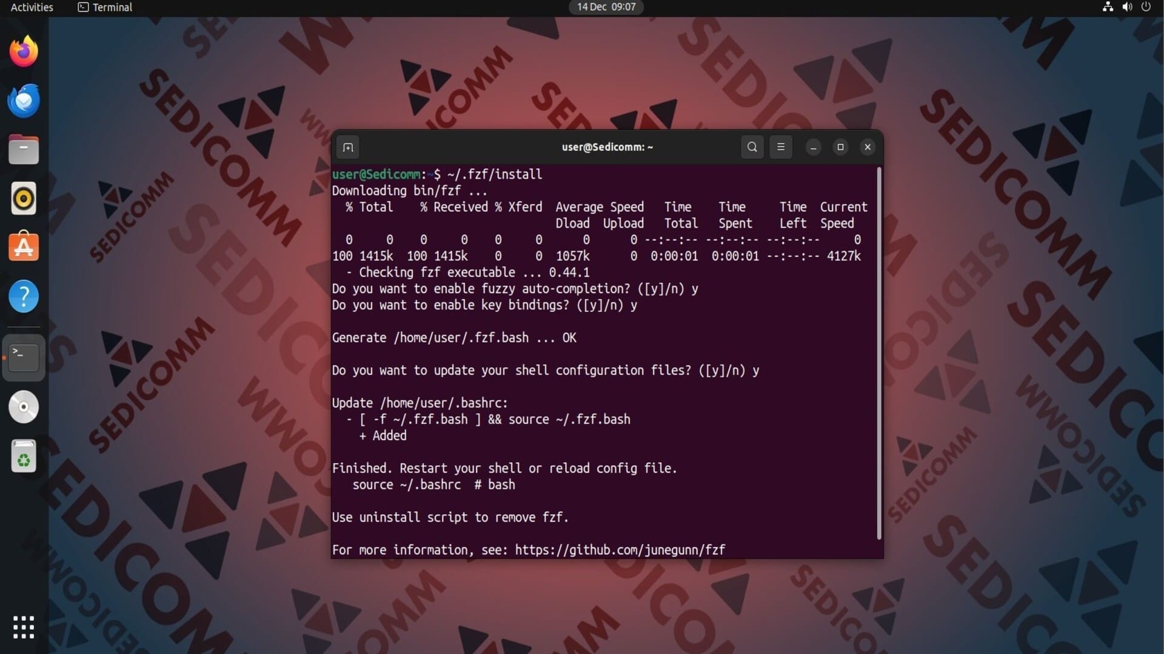Open the Help icon in dock
Screen dimensions: 1164x654
tap(24, 297)
